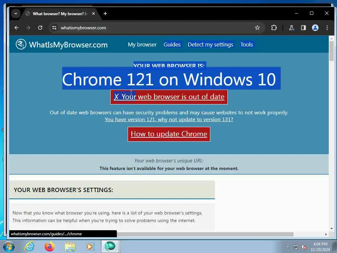
Task: Open the Guides menu item
Action: 172,44
